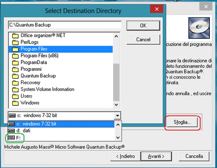
Task: Select the 'Recovery' folder name
Action: point(30,83)
